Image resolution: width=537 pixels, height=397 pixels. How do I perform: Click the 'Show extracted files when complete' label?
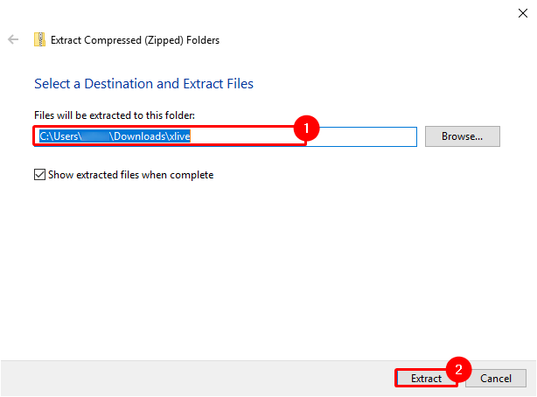point(132,175)
